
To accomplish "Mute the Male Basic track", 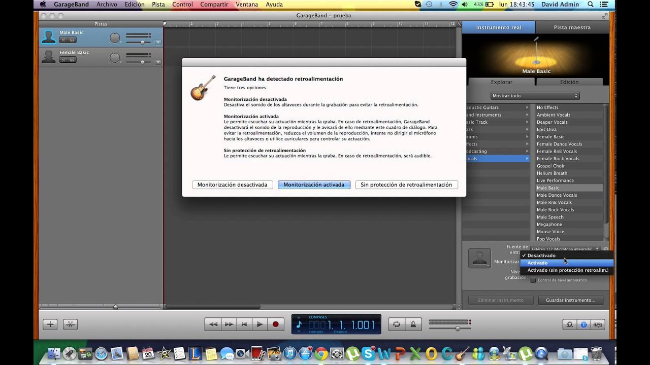I will point(63,40).
